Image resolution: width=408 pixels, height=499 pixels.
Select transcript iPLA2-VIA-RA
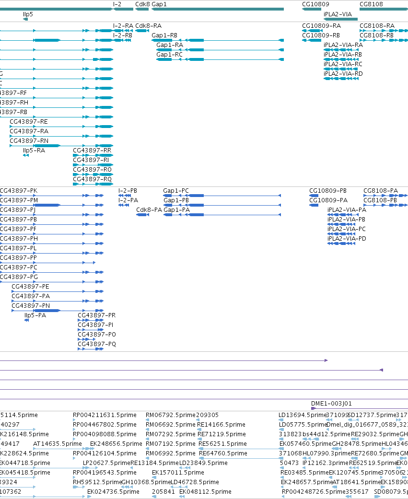point(343,45)
